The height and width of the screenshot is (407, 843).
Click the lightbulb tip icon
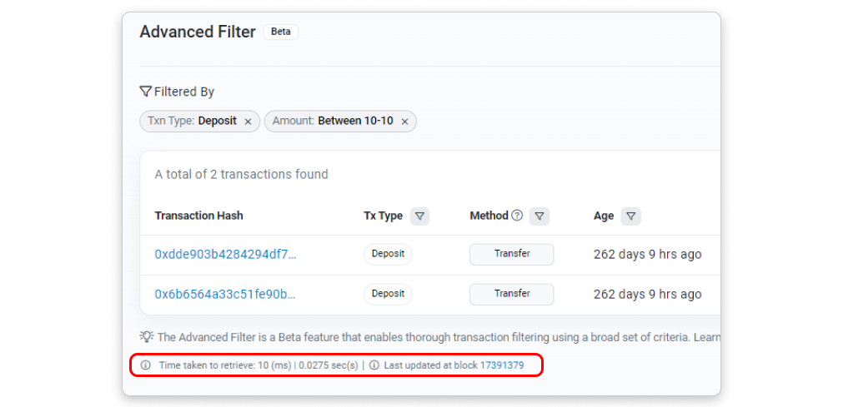(147, 337)
